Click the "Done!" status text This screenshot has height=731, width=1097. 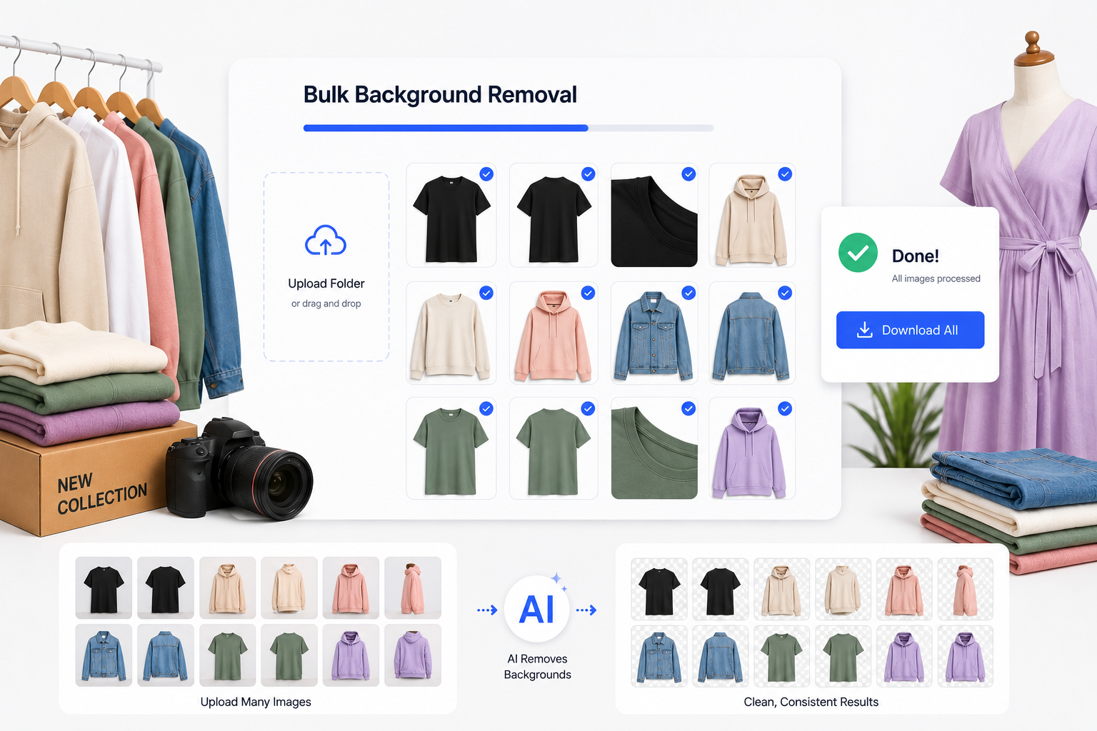916,256
